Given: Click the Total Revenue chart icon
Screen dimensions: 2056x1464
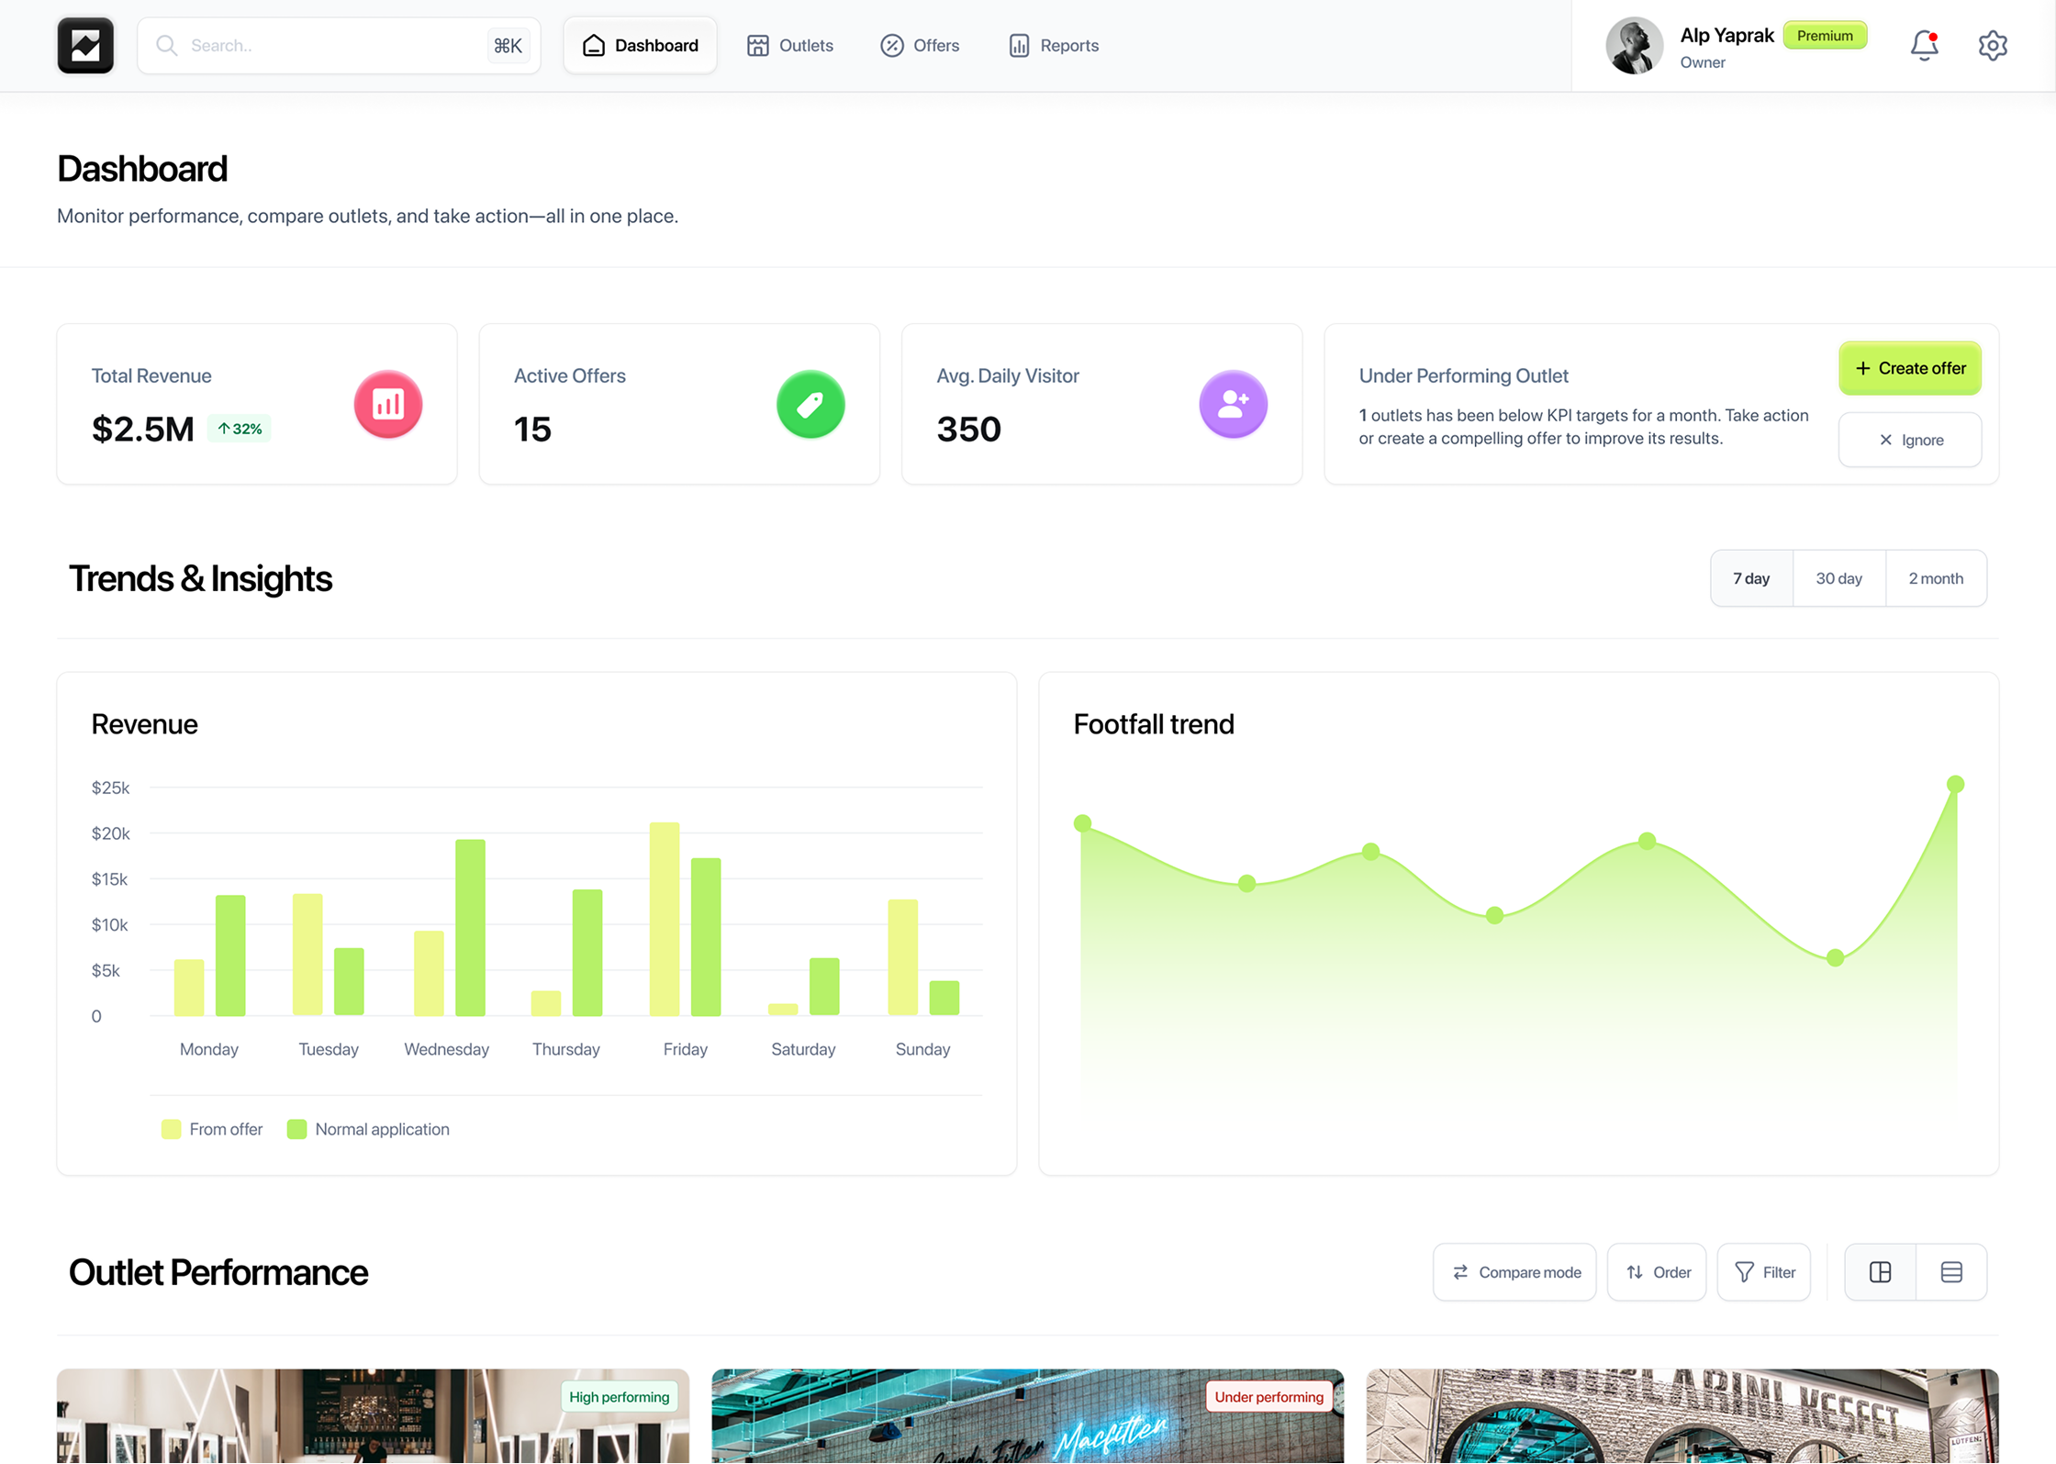Looking at the screenshot, I should point(388,404).
